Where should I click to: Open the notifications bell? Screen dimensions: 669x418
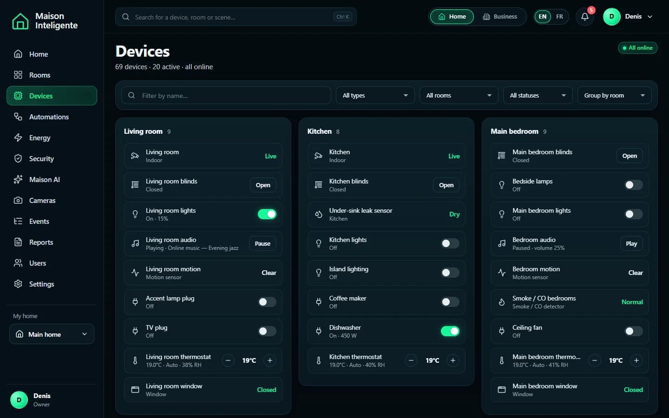point(585,17)
